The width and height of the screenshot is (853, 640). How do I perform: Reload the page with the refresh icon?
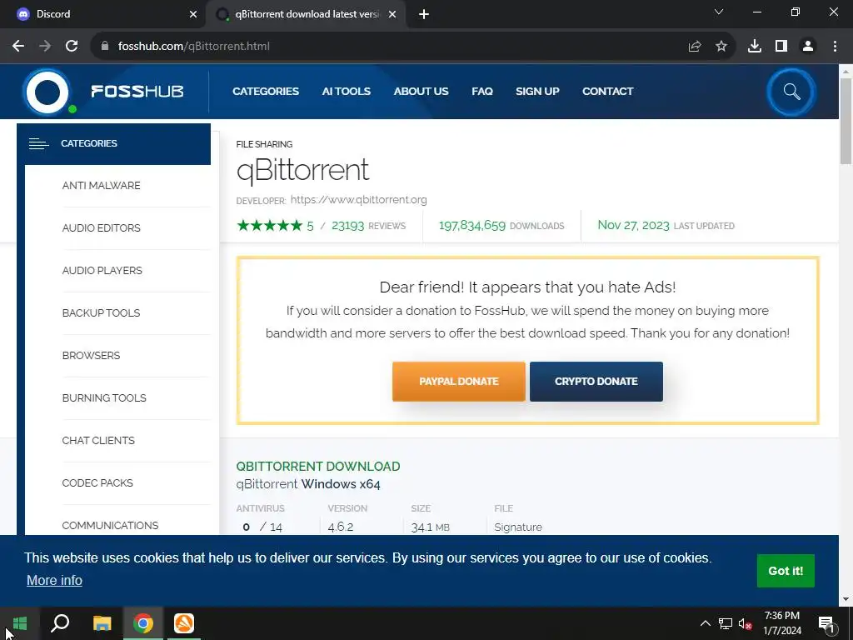(72, 47)
